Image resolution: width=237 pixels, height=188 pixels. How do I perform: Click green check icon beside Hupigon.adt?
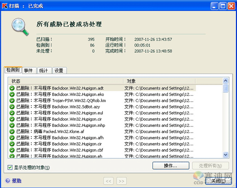coord(12,88)
